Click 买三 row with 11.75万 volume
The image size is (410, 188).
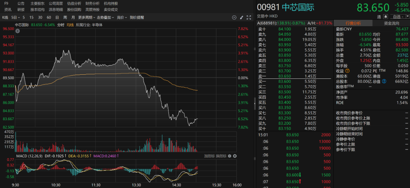(x=294, y=92)
